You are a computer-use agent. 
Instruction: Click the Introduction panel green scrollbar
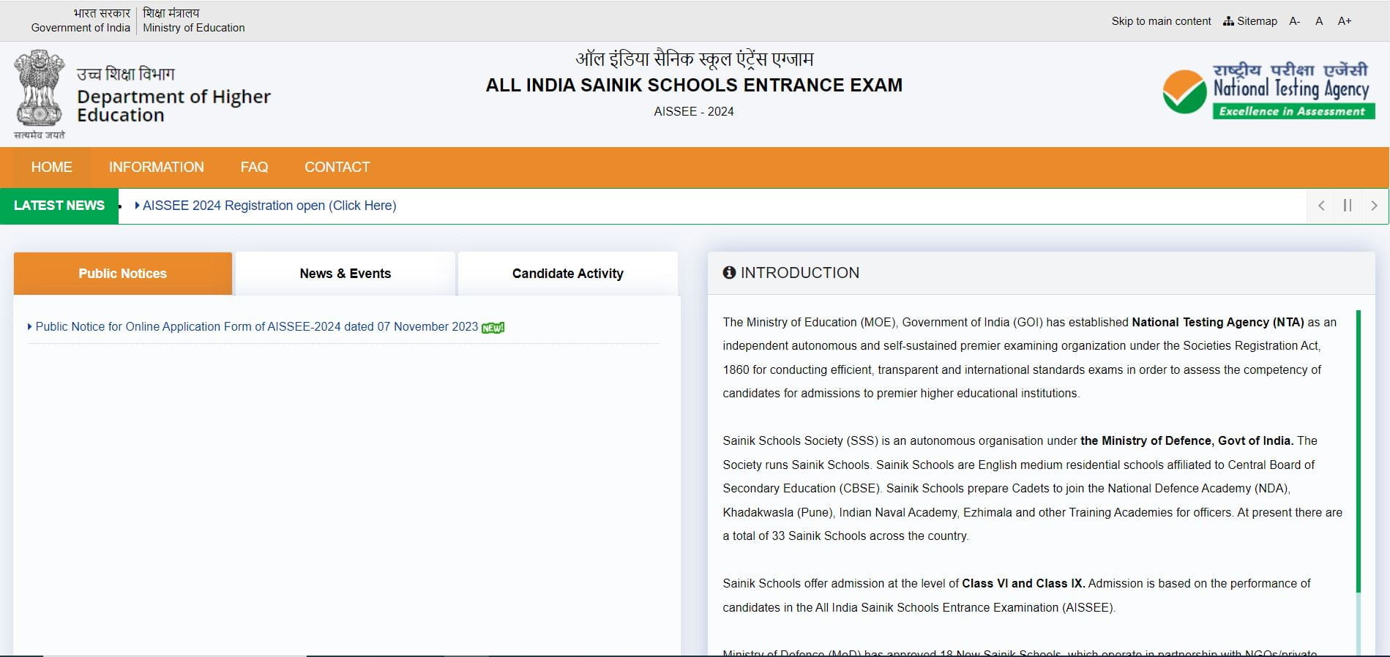point(1359,451)
